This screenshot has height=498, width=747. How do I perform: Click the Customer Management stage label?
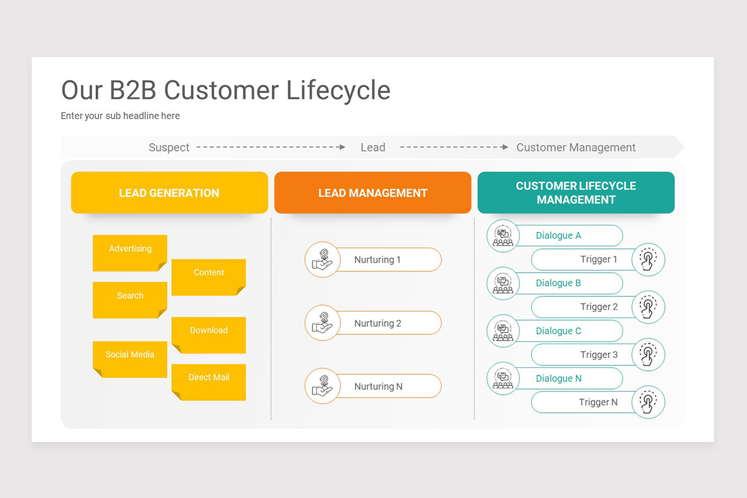pyautogui.click(x=576, y=148)
